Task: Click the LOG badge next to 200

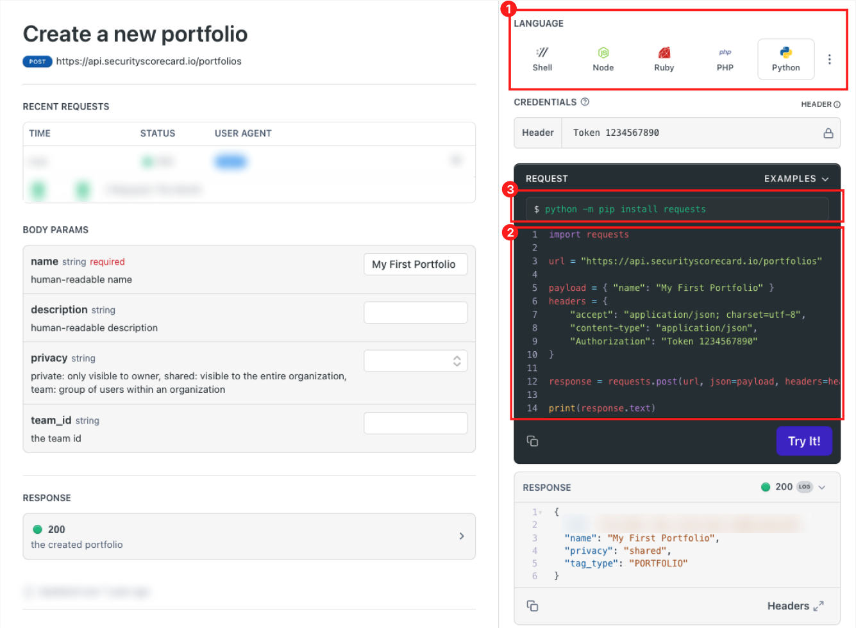Action: click(804, 487)
